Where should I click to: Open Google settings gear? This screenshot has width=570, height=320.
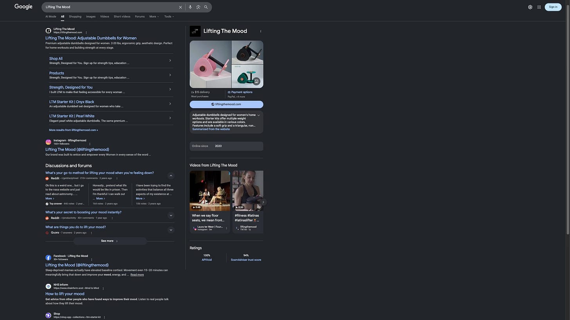530,7
